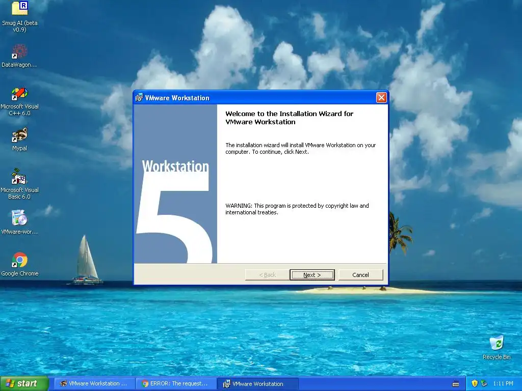
Task: Click the VMware Workstation installer taskbar button
Action: click(257, 384)
